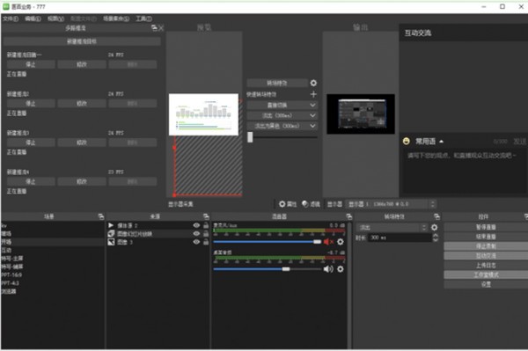Add a quick transition with the plus icon
This screenshot has height=351, width=528.
313,94
